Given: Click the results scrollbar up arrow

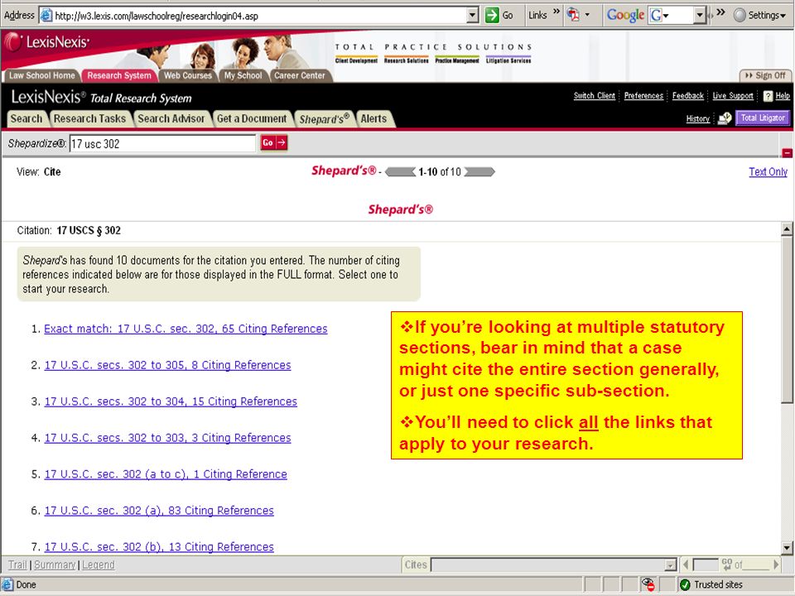Looking at the screenshot, I should tap(787, 229).
